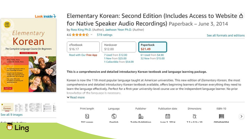Click the Language globe icon
This screenshot has width=247, height=139.
[x=114, y=116]
